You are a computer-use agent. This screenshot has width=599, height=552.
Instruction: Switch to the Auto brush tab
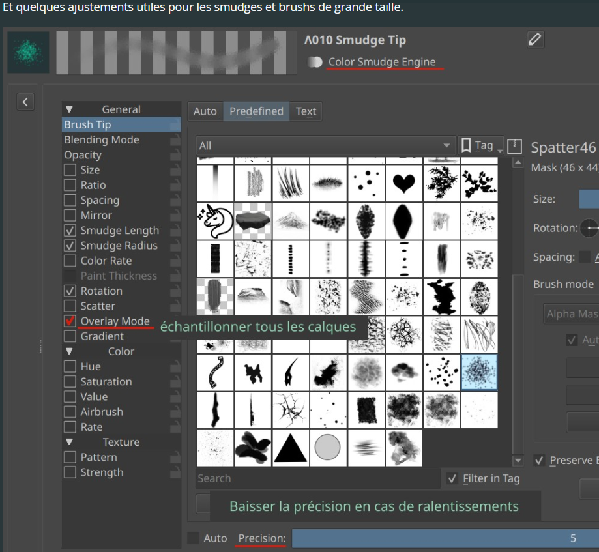[205, 111]
